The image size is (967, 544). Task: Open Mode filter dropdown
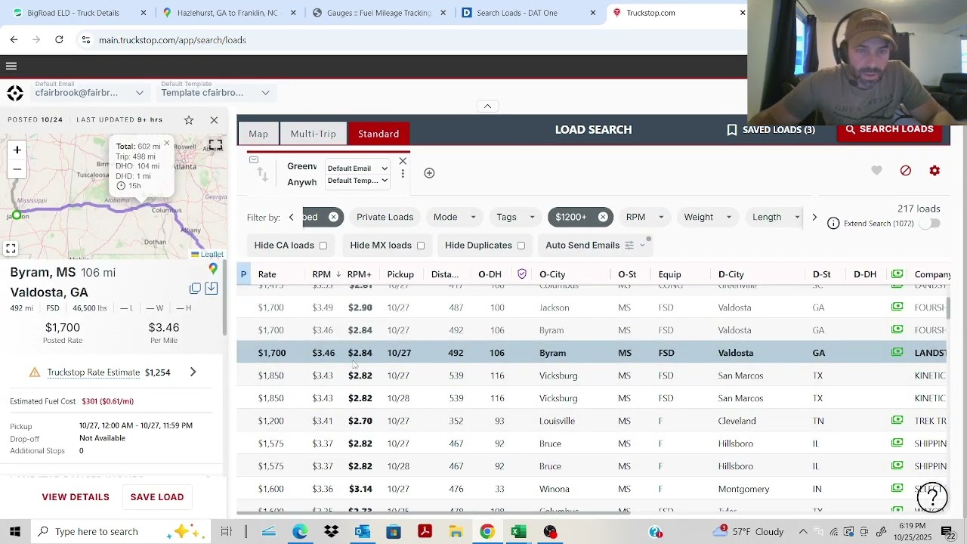[x=454, y=218]
